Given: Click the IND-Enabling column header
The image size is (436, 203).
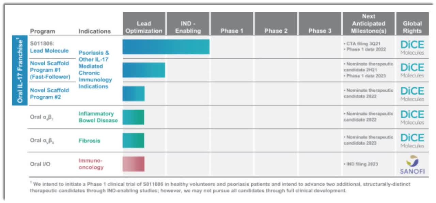Looking at the screenshot, I should [188, 27].
